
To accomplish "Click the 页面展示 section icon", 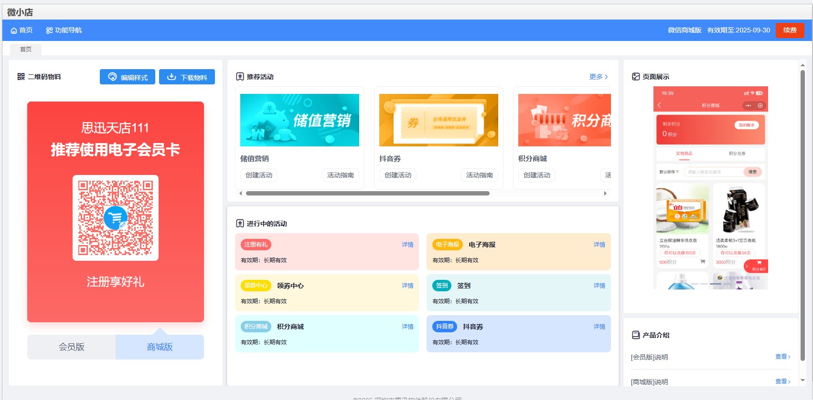I will pyautogui.click(x=636, y=77).
